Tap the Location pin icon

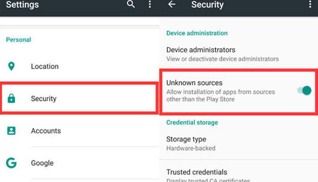[11, 66]
